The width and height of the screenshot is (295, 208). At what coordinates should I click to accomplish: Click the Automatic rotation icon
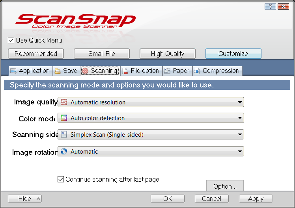point(64,151)
